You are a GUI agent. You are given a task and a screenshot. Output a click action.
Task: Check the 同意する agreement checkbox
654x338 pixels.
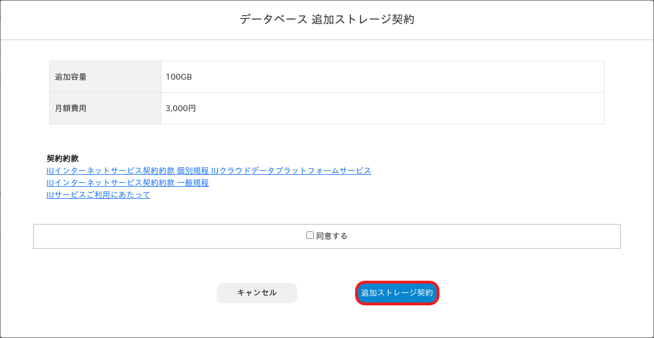[x=310, y=235]
